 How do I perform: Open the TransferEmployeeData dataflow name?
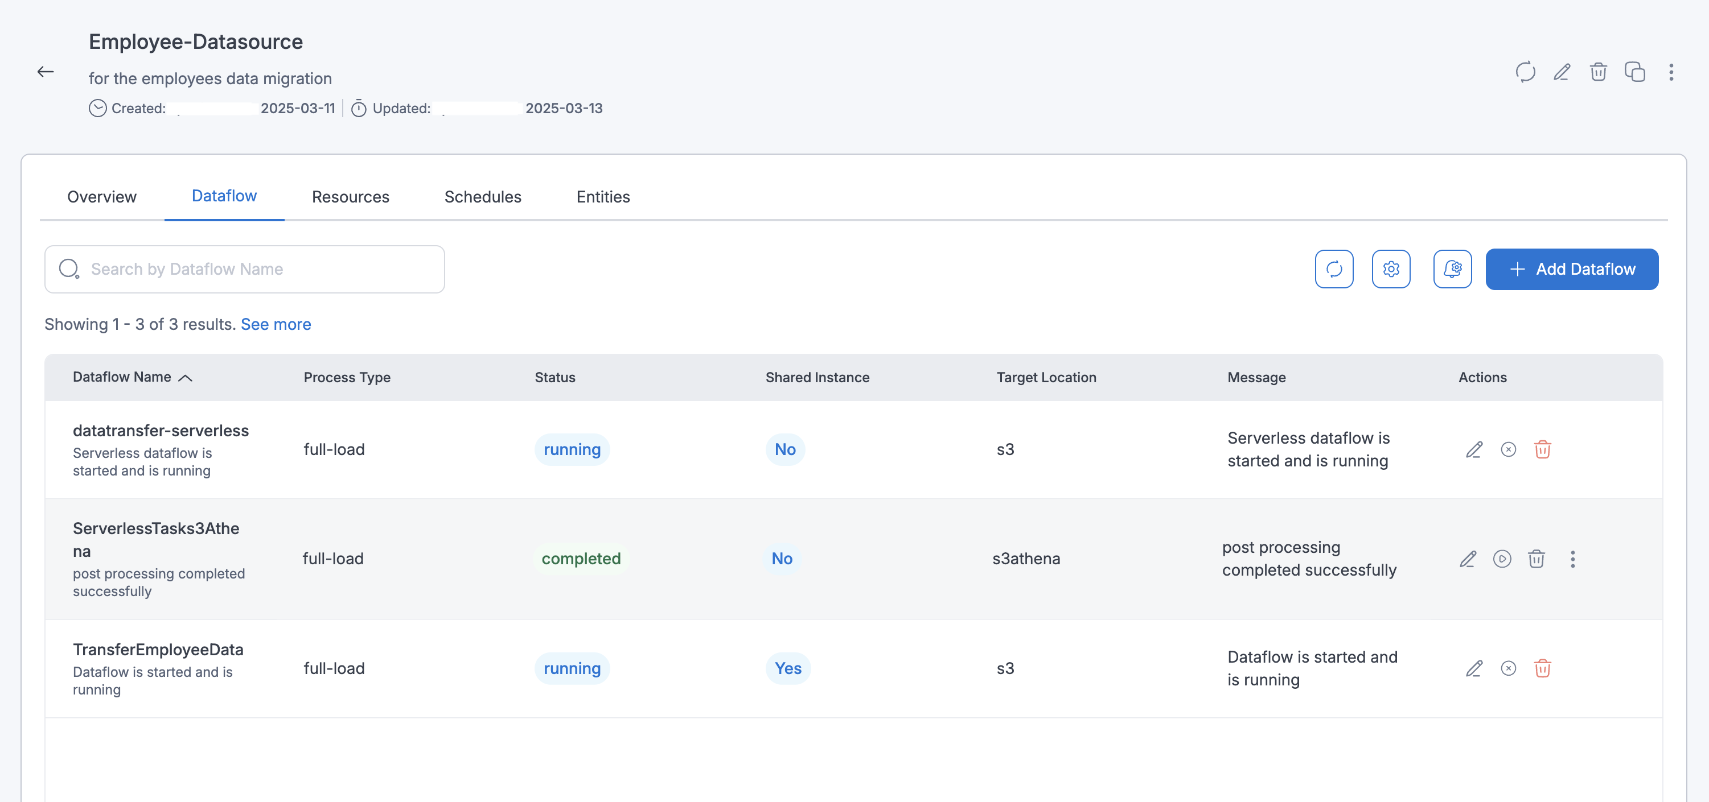pyautogui.click(x=158, y=649)
